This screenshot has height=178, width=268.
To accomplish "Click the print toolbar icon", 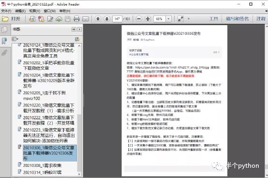I will click(76, 19).
